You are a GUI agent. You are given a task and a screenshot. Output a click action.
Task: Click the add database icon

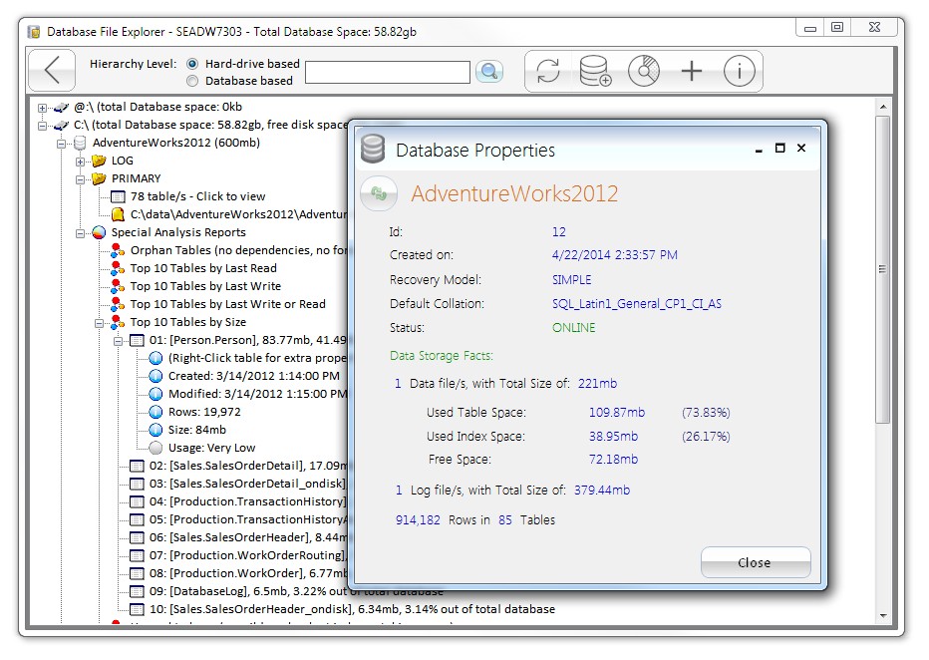[595, 71]
